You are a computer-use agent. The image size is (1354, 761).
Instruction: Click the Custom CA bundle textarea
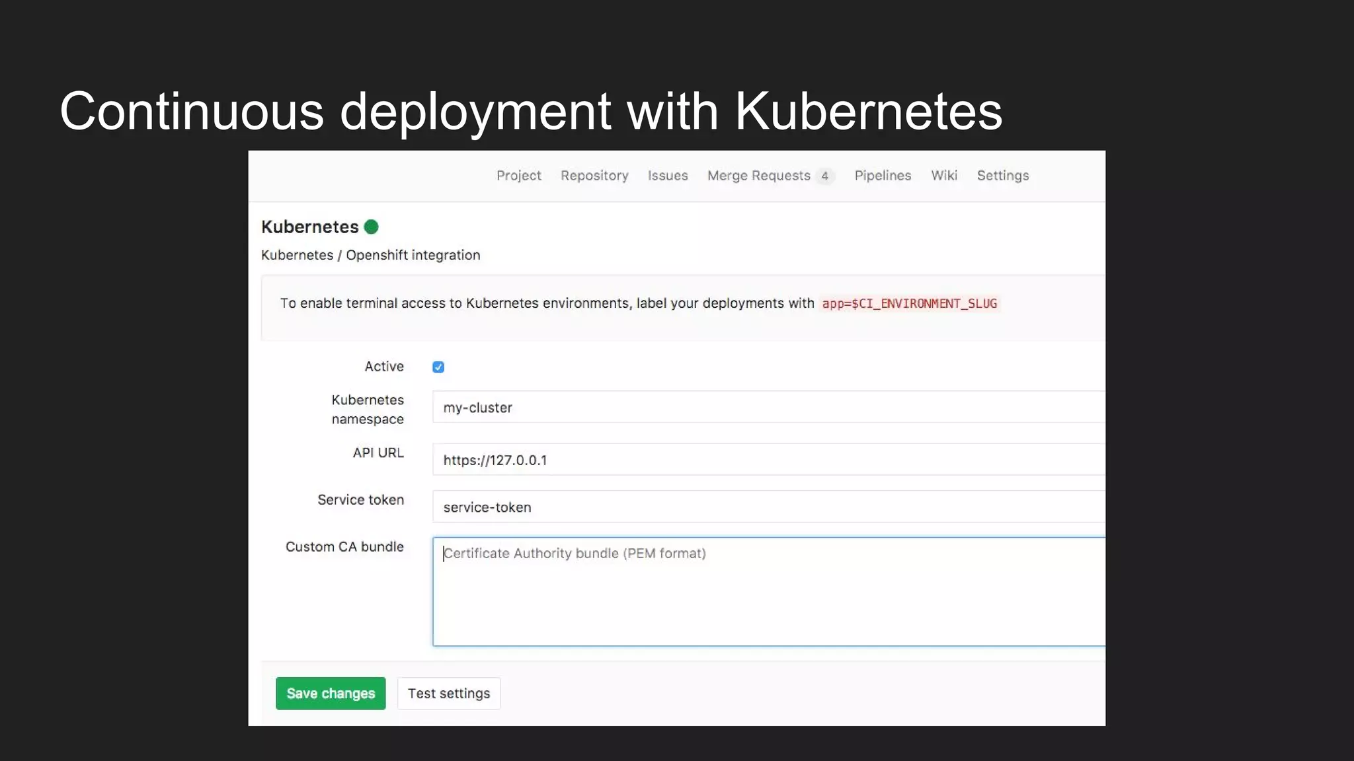[769, 592]
